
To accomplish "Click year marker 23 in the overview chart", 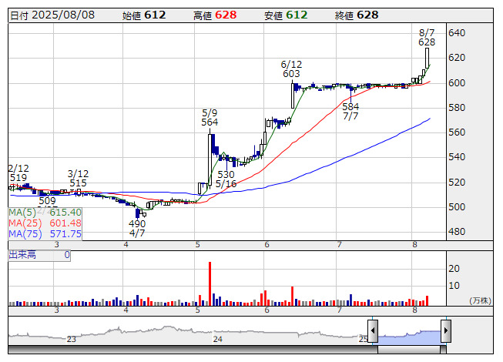I will [71, 339].
